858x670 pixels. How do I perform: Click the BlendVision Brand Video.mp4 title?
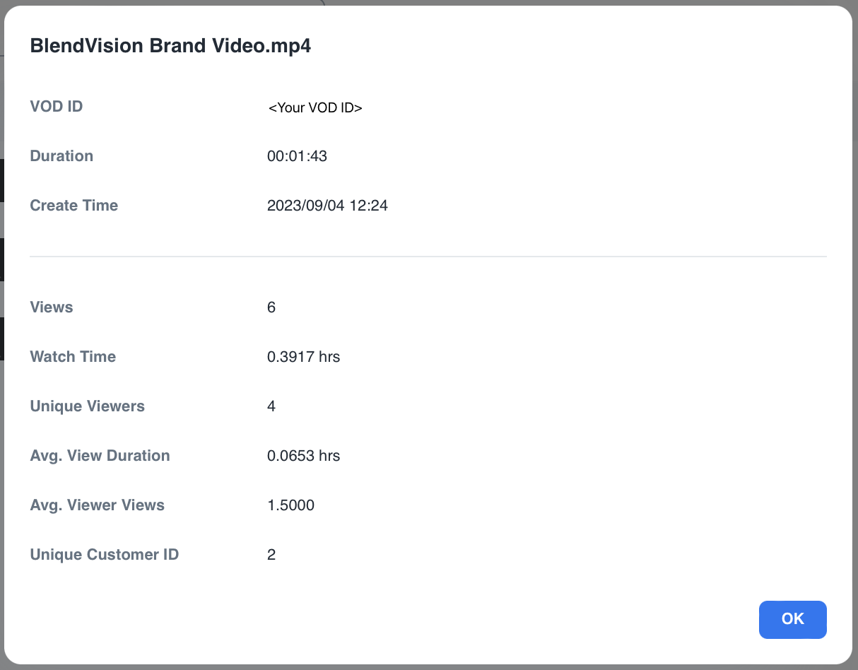(170, 46)
